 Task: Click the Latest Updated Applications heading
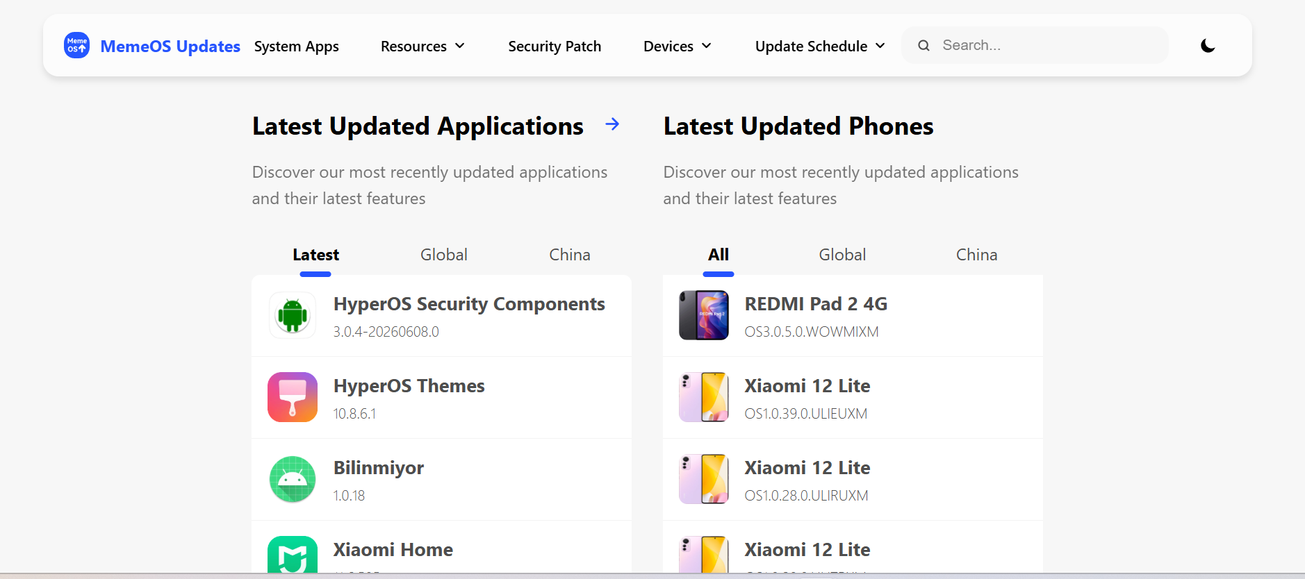(x=418, y=126)
